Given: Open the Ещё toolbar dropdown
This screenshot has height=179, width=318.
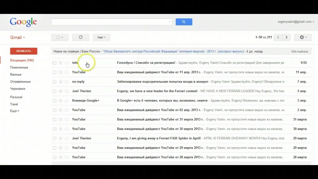Looking at the screenshot, I should coord(101,37).
